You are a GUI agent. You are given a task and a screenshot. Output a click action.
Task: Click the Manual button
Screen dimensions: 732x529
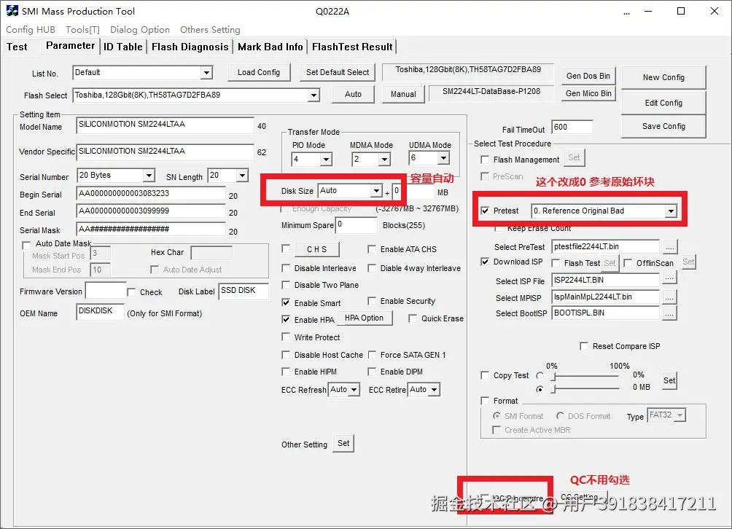click(x=403, y=94)
